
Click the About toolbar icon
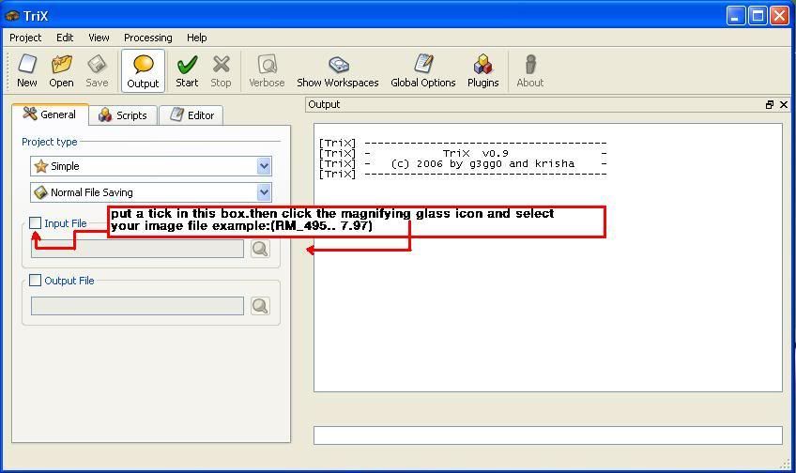(530, 70)
